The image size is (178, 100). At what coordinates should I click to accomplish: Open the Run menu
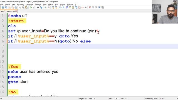[56, 4]
